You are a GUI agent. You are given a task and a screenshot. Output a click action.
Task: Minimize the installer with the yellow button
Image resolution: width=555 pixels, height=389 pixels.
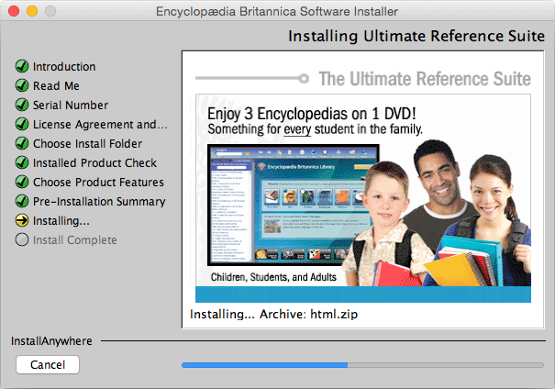tap(31, 12)
